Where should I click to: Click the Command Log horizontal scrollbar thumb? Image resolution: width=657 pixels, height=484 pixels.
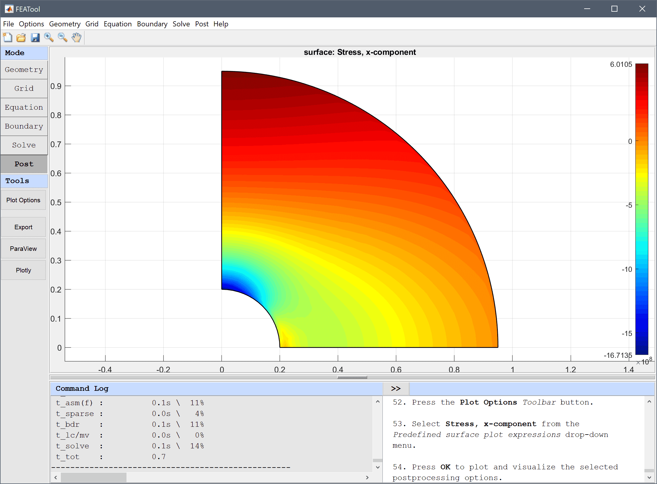pyautogui.click(x=94, y=477)
